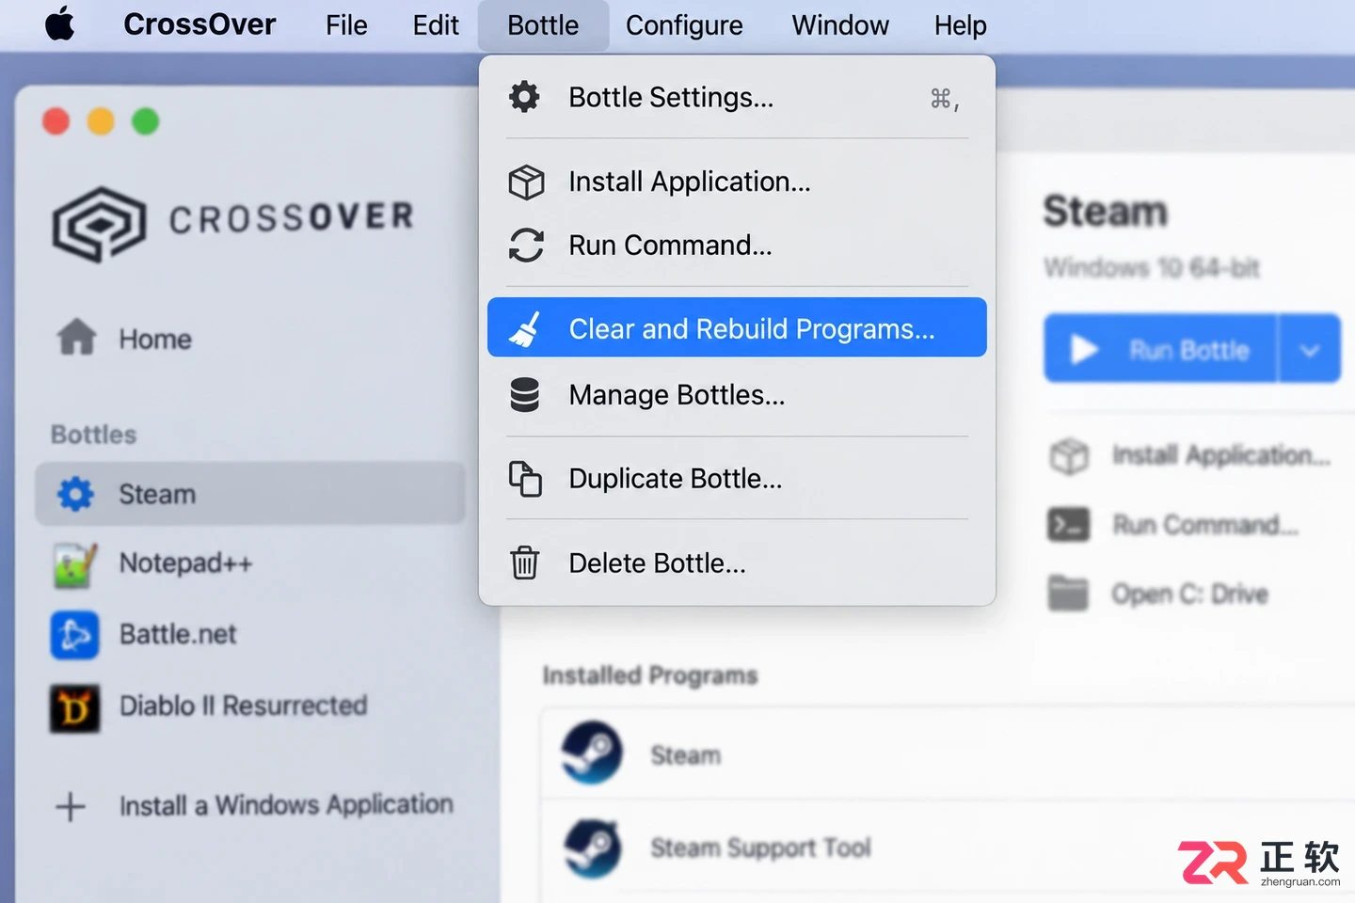Image resolution: width=1355 pixels, height=903 pixels.
Task: Open the Configure menu
Action: 684,25
